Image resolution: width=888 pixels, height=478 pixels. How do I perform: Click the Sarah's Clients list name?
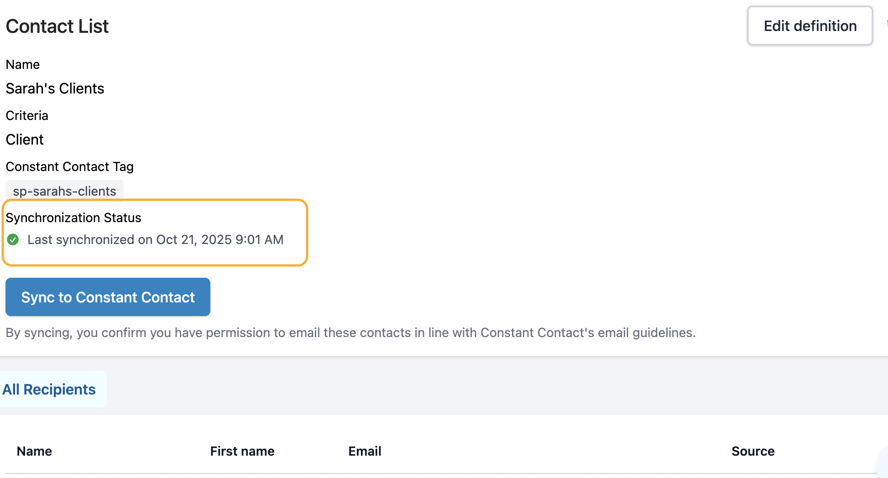pos(55,88)
